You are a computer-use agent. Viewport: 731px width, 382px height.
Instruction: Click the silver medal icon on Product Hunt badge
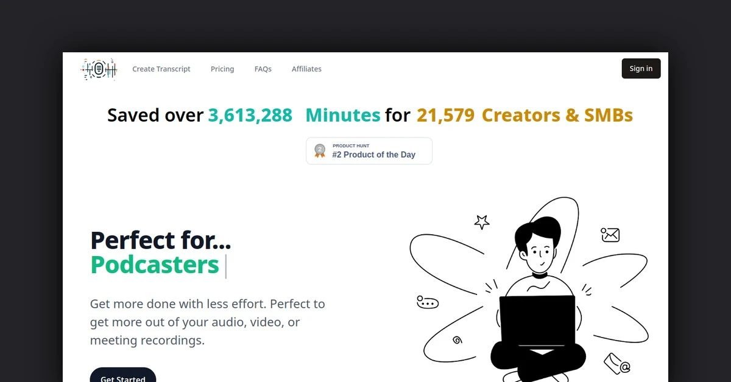pos(320,151)
